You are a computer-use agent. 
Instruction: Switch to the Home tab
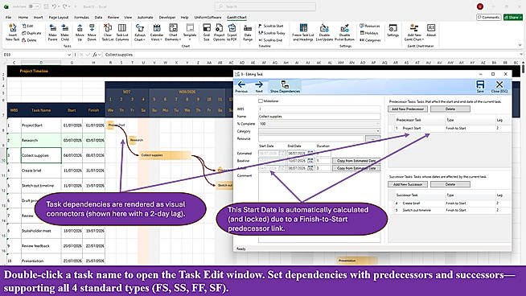pyautogui.click(x=23, y=17)
